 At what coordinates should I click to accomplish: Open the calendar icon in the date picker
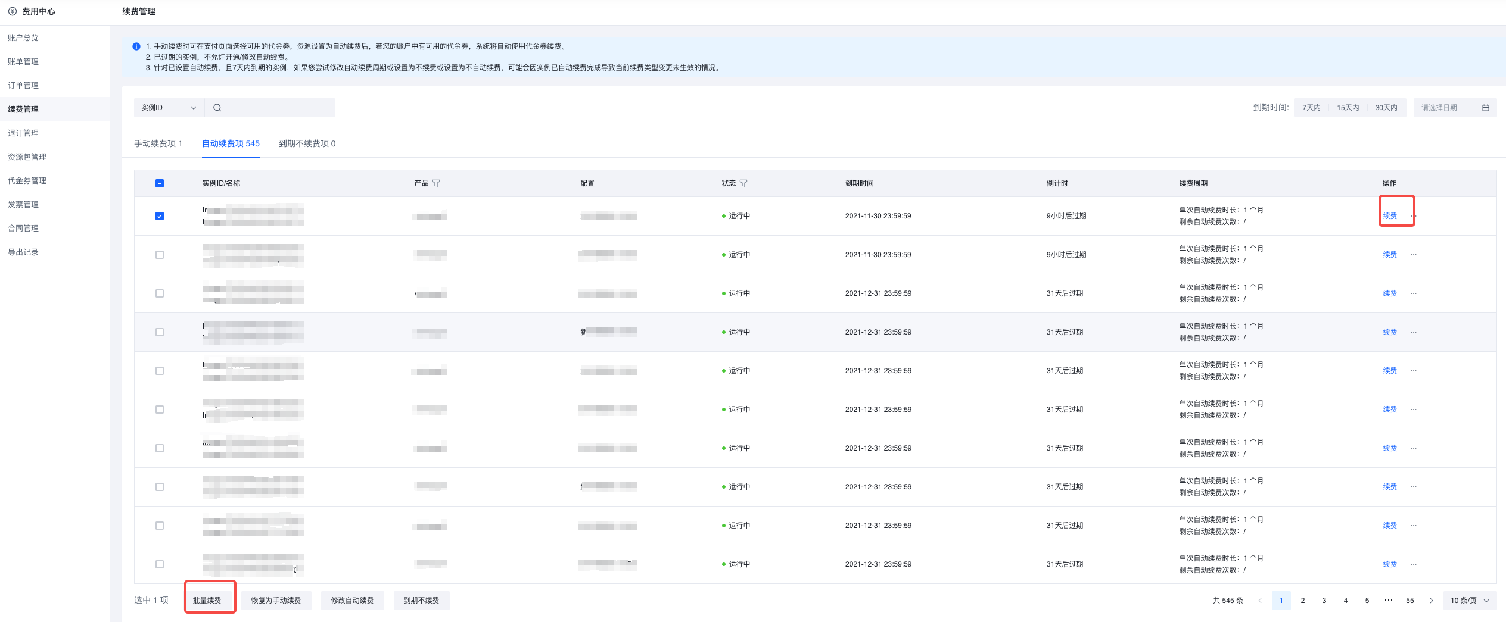(x=1485, y=108)
